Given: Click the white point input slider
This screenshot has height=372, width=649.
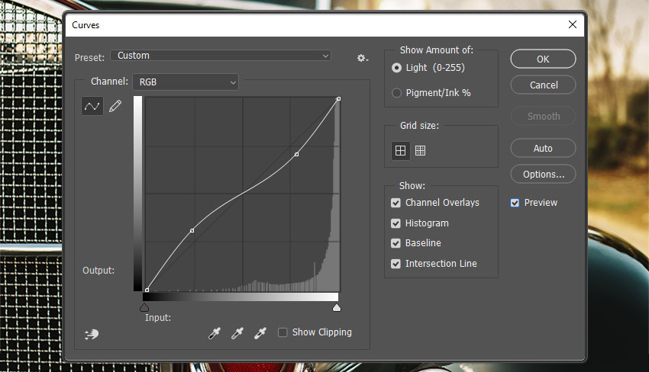Looking at the screenshot, I should click(x=337, y=307).
